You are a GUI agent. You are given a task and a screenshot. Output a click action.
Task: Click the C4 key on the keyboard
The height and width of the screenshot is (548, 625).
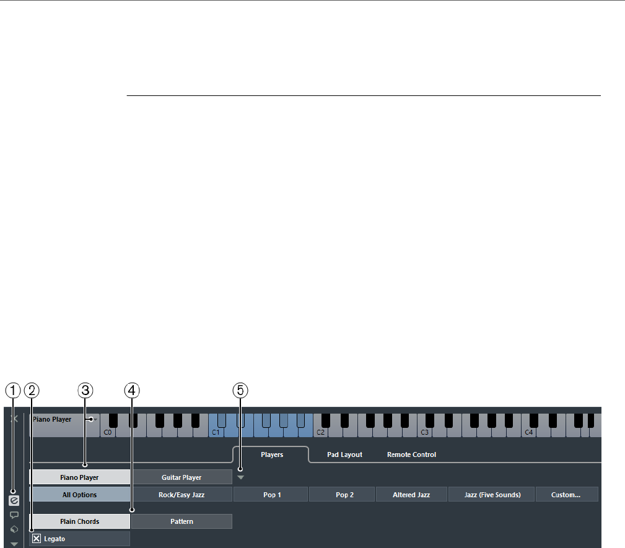[529, 432]
